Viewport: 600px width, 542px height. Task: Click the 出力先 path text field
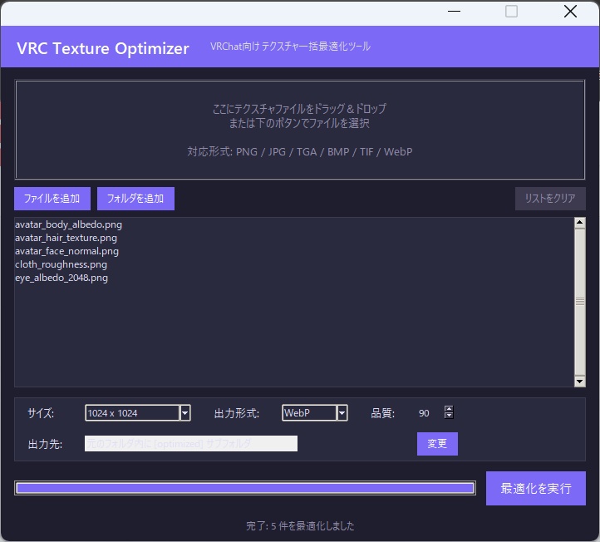[191, 444]
